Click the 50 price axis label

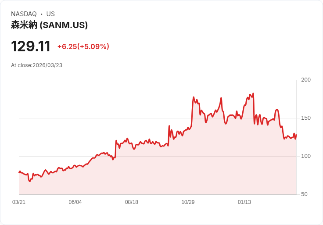click(304, 194)
